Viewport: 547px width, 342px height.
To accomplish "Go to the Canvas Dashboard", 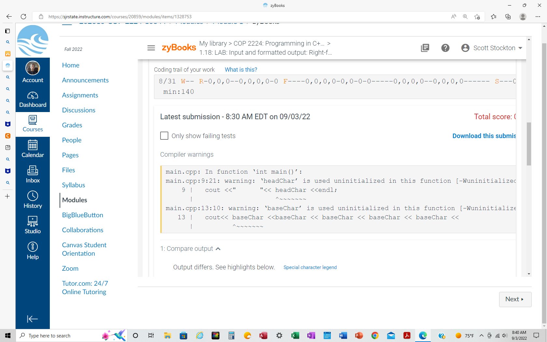I will click(x=33, y=99).
